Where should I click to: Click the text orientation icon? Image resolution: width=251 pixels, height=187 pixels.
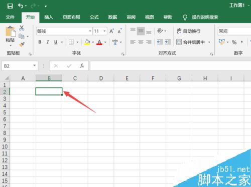160,31
